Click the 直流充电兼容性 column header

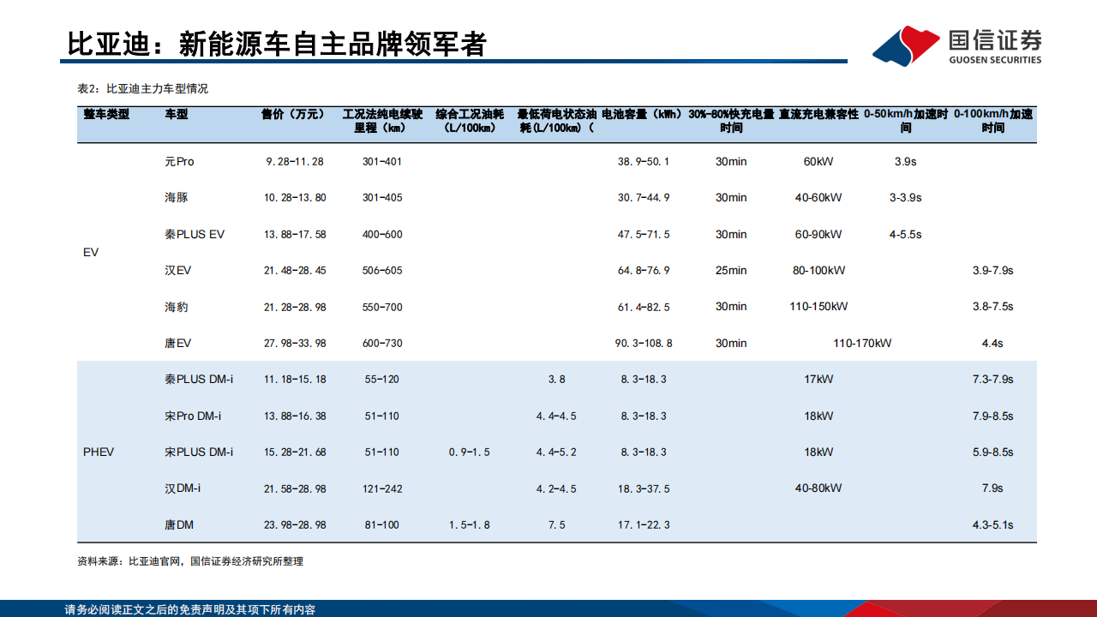[x=818, y=114]
